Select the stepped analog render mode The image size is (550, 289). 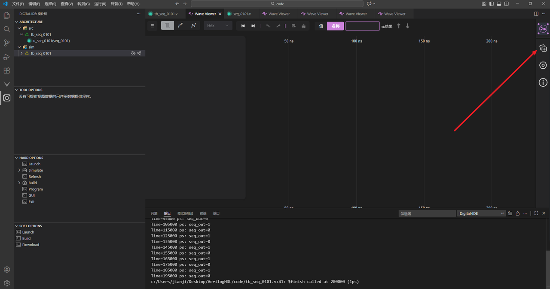(x=180, y=26)
